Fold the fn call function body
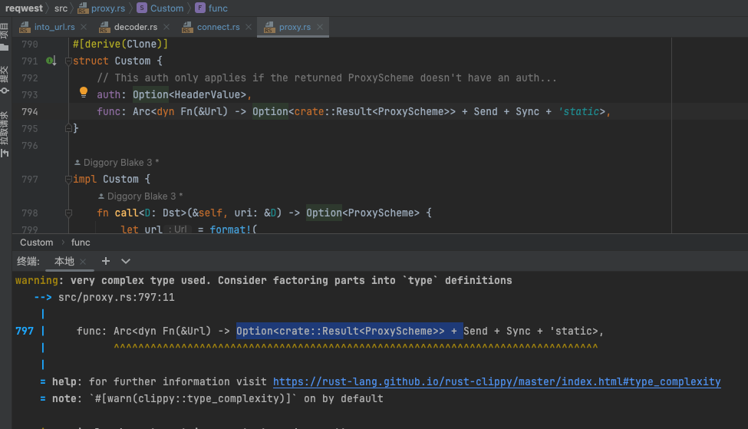 [x=68, y=213]
